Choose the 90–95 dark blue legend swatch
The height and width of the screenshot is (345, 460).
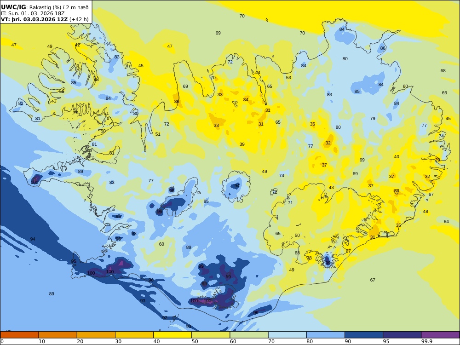364,335
